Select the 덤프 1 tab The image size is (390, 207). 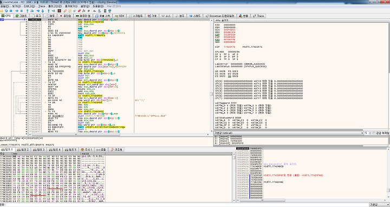(8, 150)
